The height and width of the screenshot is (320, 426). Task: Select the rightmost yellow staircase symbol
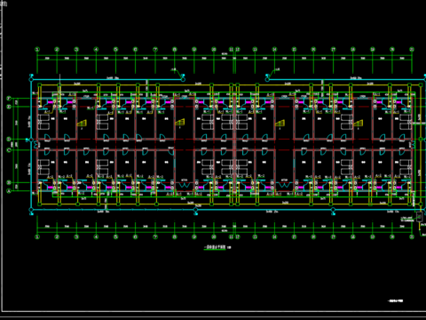pos(359,124)
